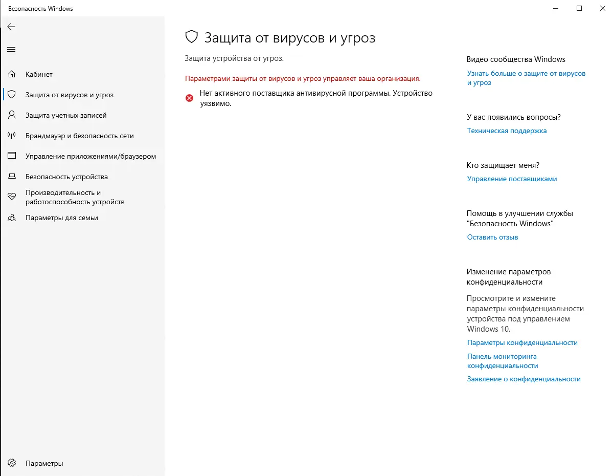The height and width of the screenshot is (476, 613).
Task: Click the back arrow icon
Action: 11,27
